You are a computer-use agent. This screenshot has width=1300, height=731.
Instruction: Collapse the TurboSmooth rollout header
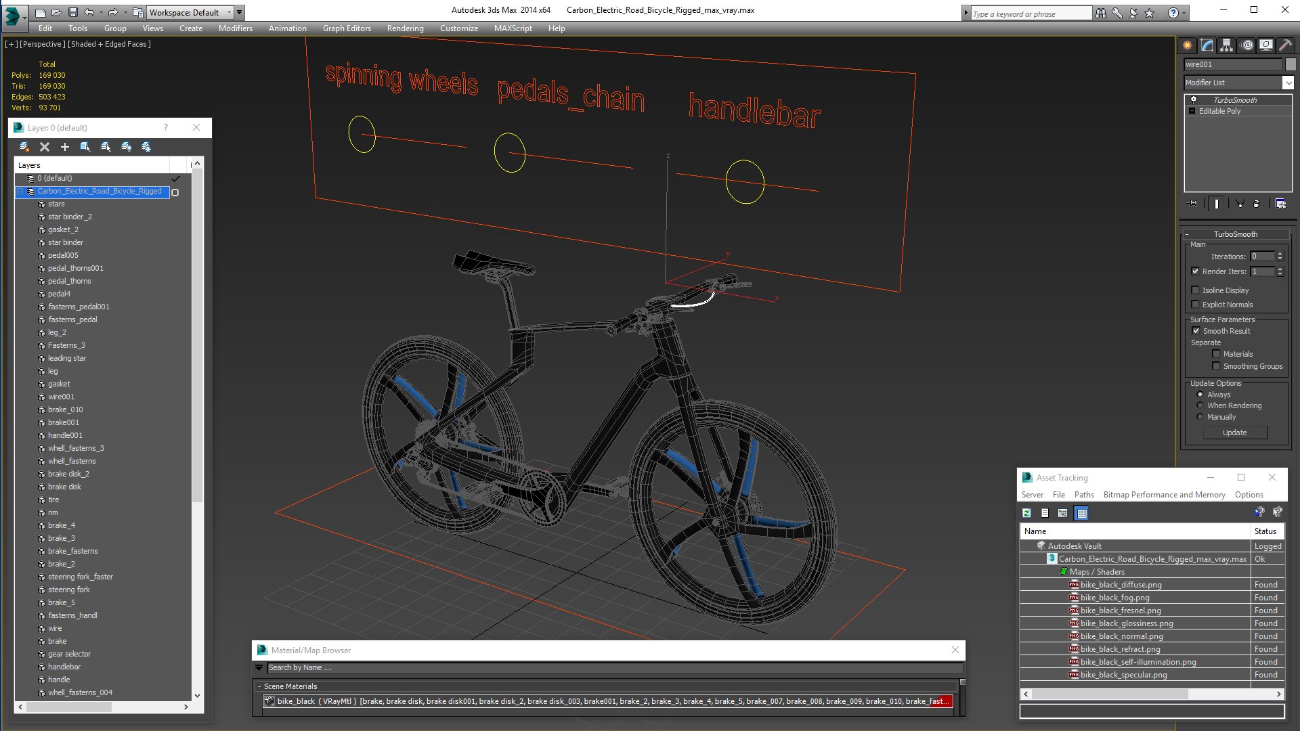[x=1236, y=234]
